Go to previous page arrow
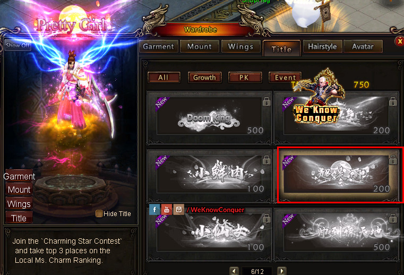 [234, 271]
